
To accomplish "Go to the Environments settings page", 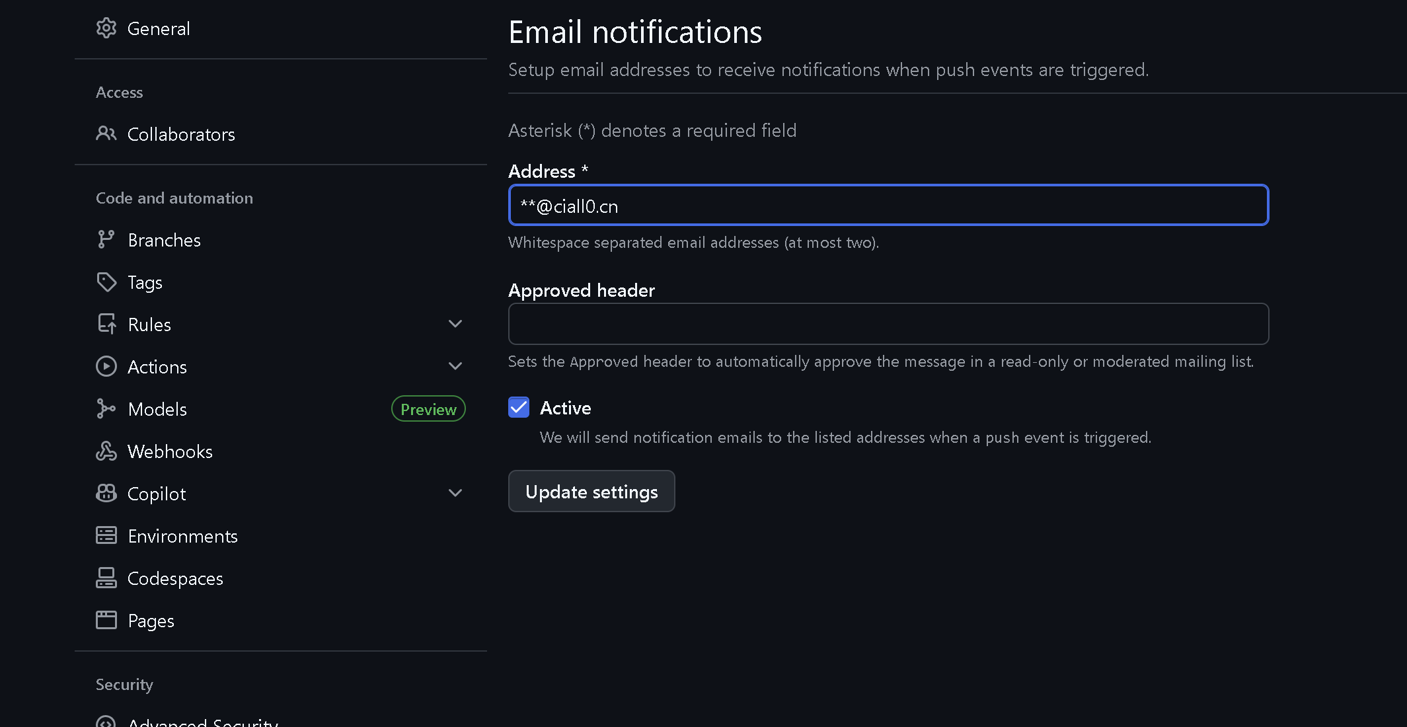I will (x=182, y=536).
